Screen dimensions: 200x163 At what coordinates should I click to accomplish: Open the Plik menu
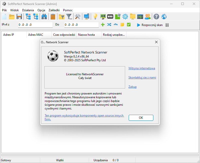tap(4, 10)
